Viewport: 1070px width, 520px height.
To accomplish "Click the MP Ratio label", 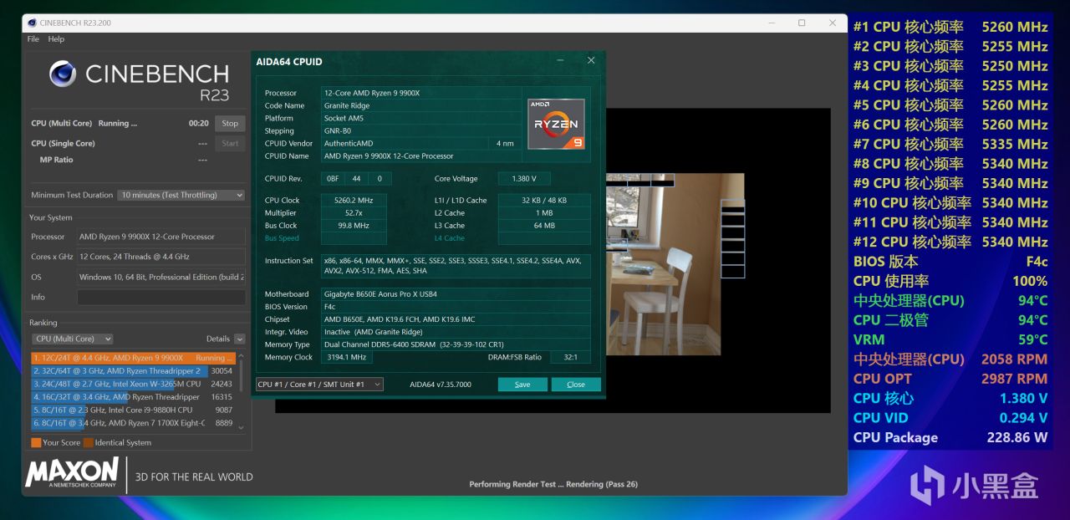I will (56, 160).
